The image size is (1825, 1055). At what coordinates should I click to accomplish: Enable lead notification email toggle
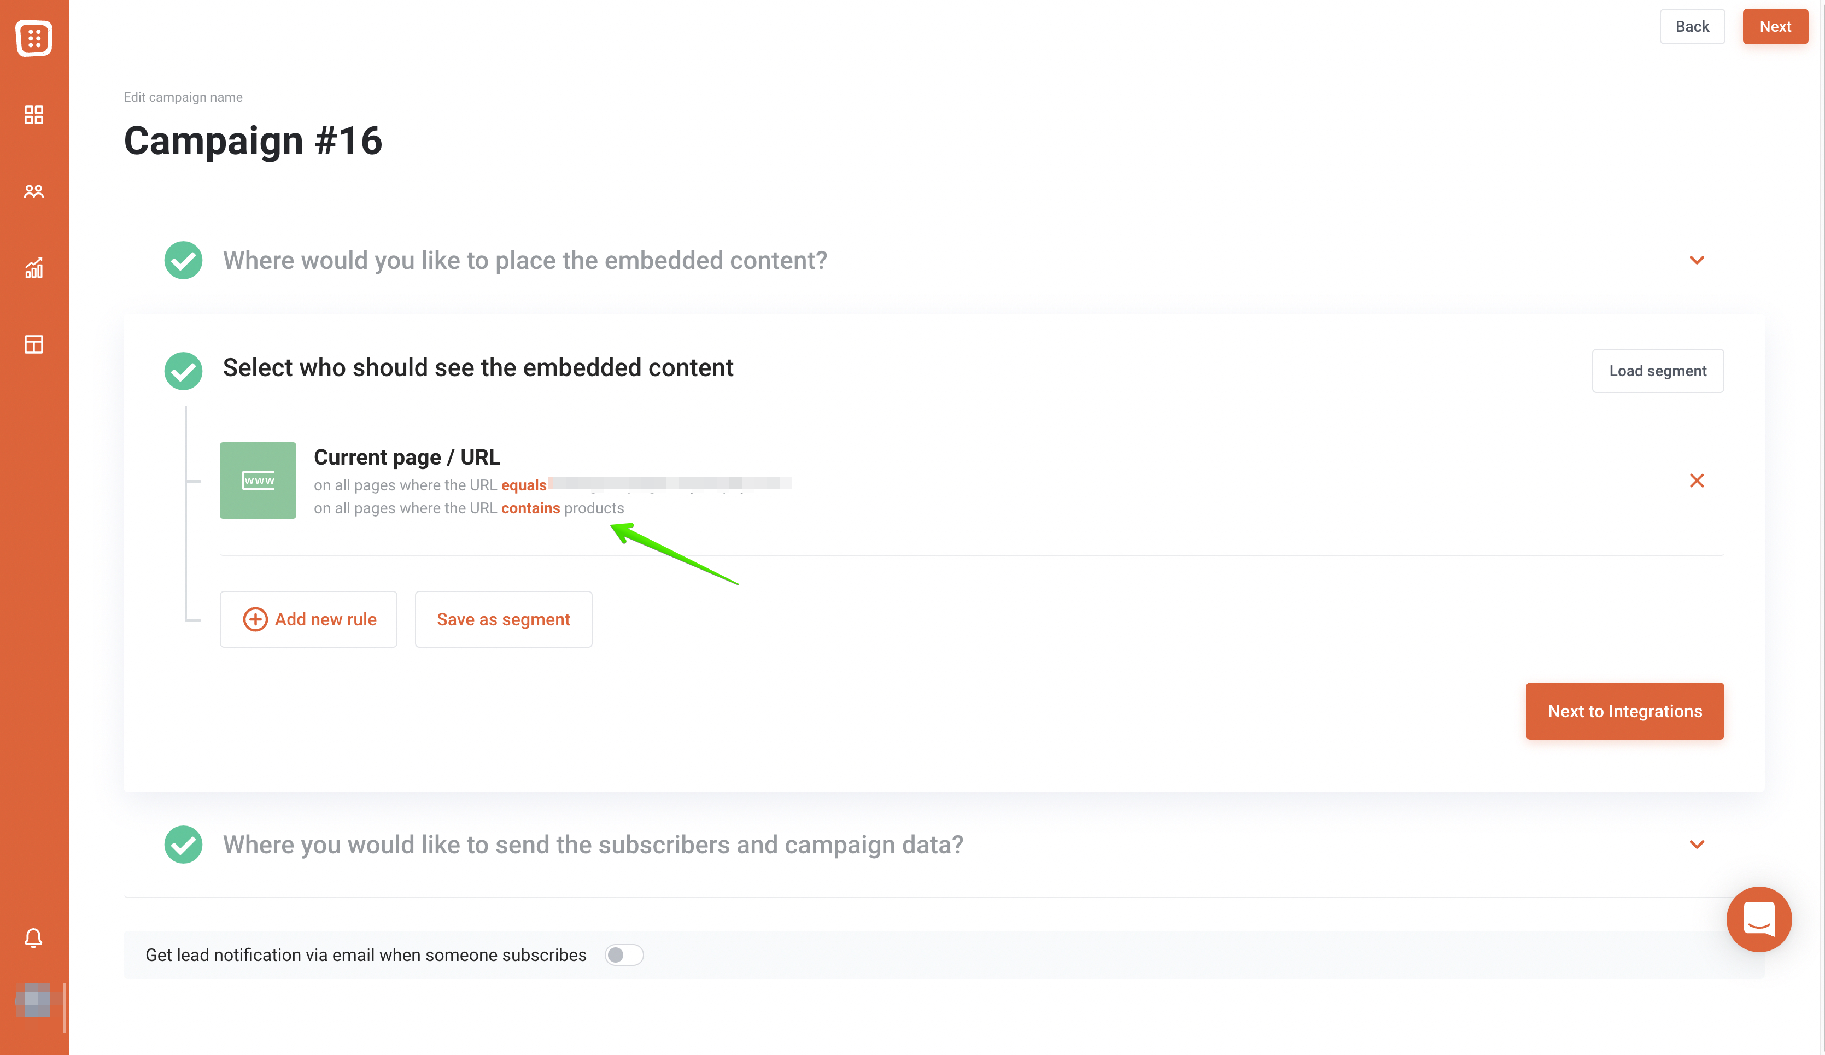tap(623, 955)
